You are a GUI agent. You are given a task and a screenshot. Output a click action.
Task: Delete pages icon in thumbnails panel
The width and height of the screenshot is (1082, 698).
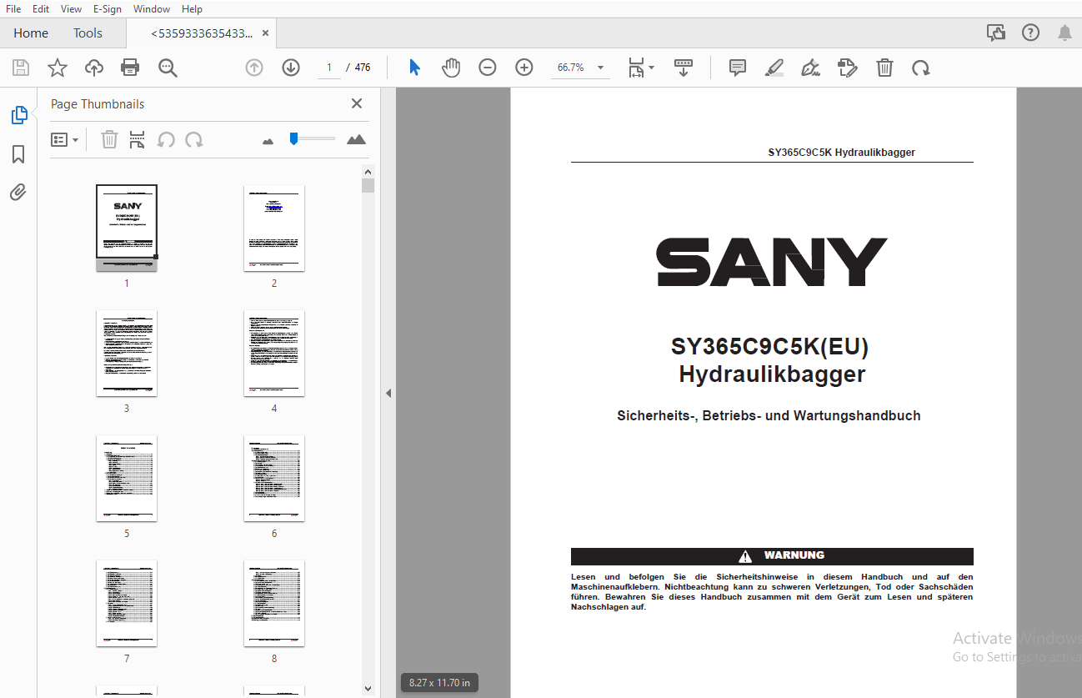point(109,139)
